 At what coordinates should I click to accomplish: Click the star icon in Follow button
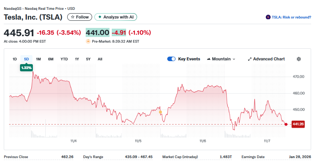click(x=72, y=17)
